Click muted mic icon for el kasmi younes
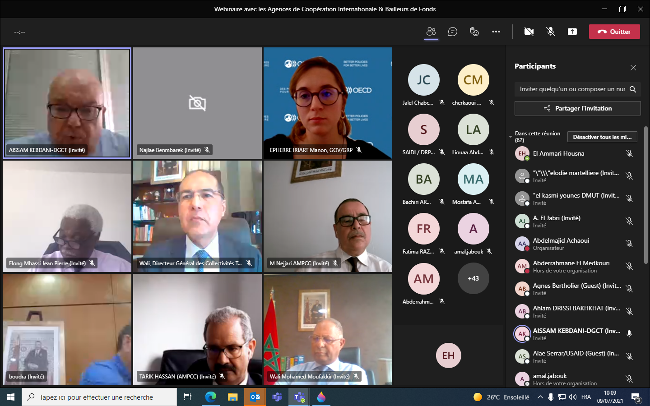This screenshot has height=406, width=650. tap(629, 198)
